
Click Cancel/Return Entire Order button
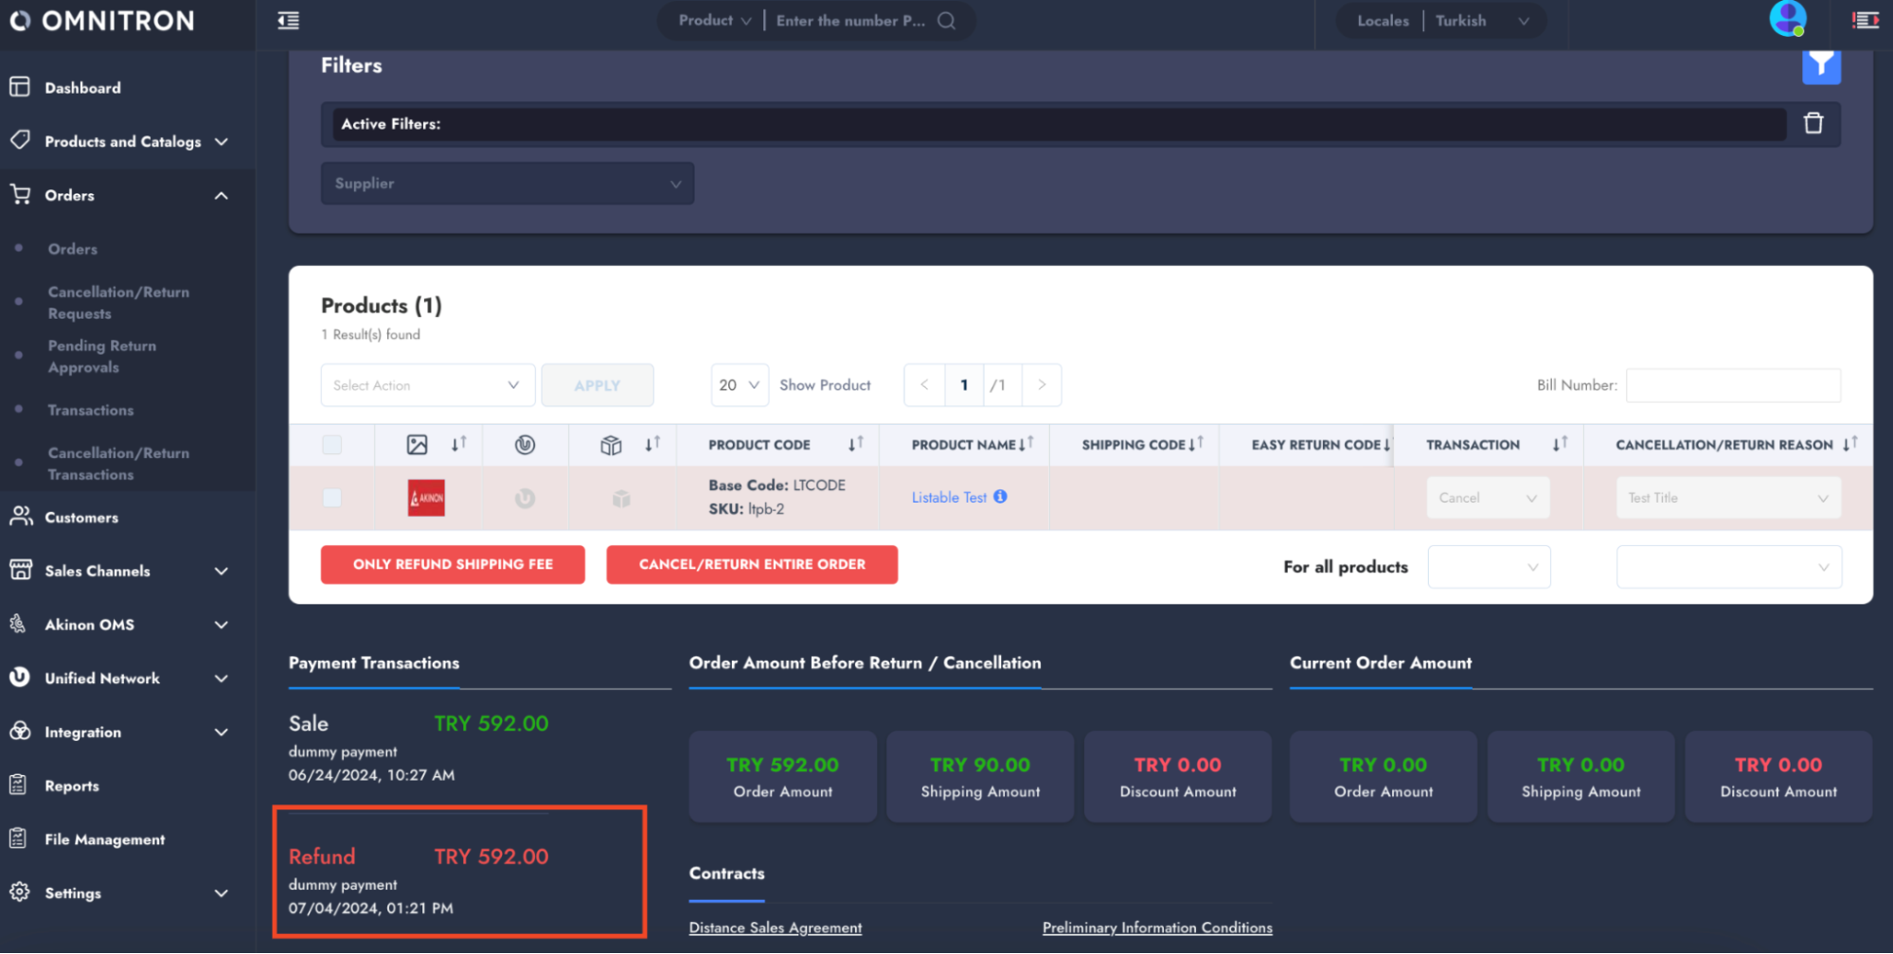(x=752, y=565)
